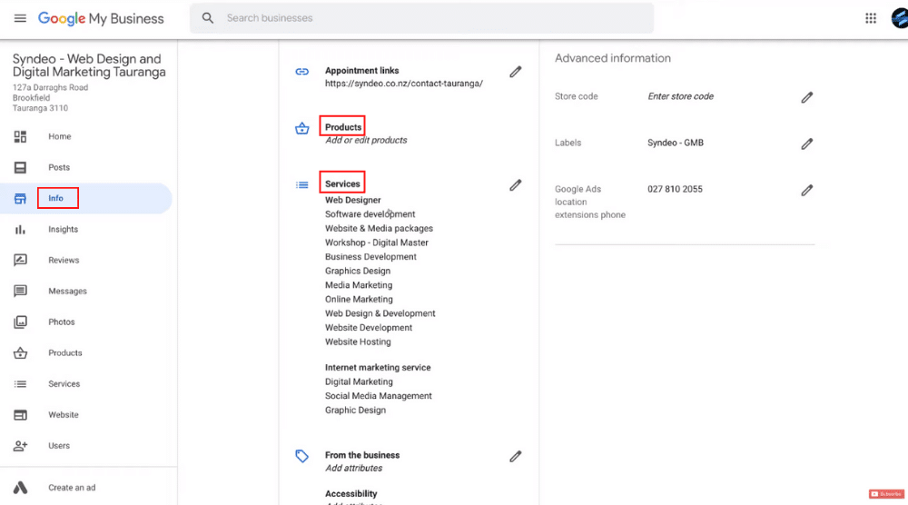Open Reviews section
Viewport: 908px width, 505px height.
click(64, 260)
